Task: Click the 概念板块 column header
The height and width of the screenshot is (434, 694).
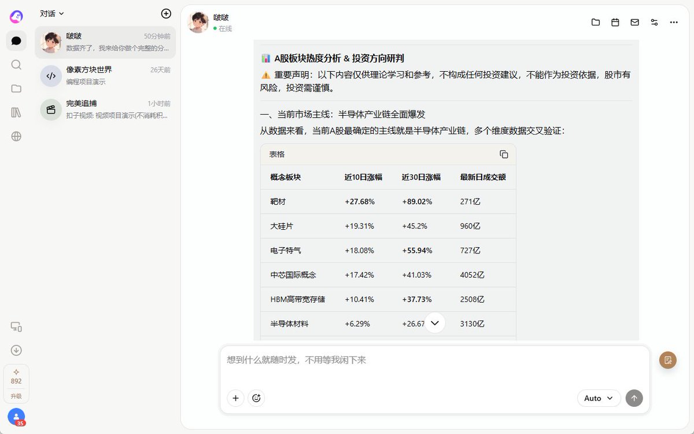Action: (x=286, y=178)
